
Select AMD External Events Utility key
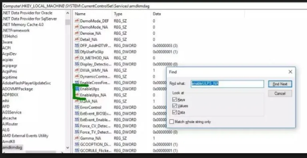(x=25, y=136)
